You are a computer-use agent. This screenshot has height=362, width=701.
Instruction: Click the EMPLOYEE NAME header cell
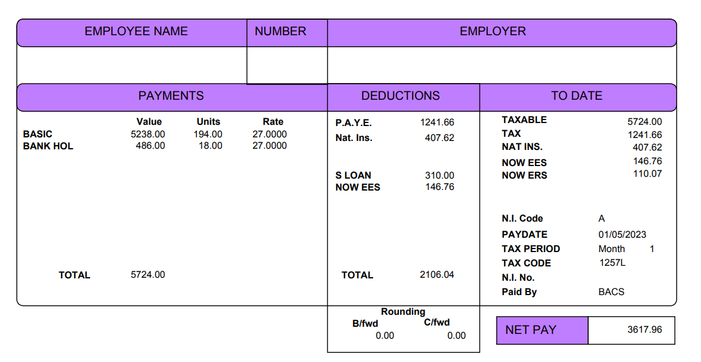point(136,32)
